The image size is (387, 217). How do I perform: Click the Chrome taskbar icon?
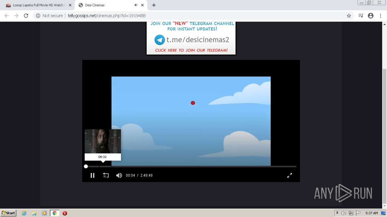point(55,213)
